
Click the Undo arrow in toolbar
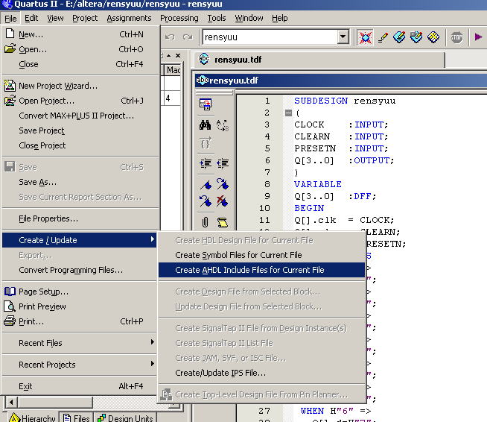click(170, 37)
